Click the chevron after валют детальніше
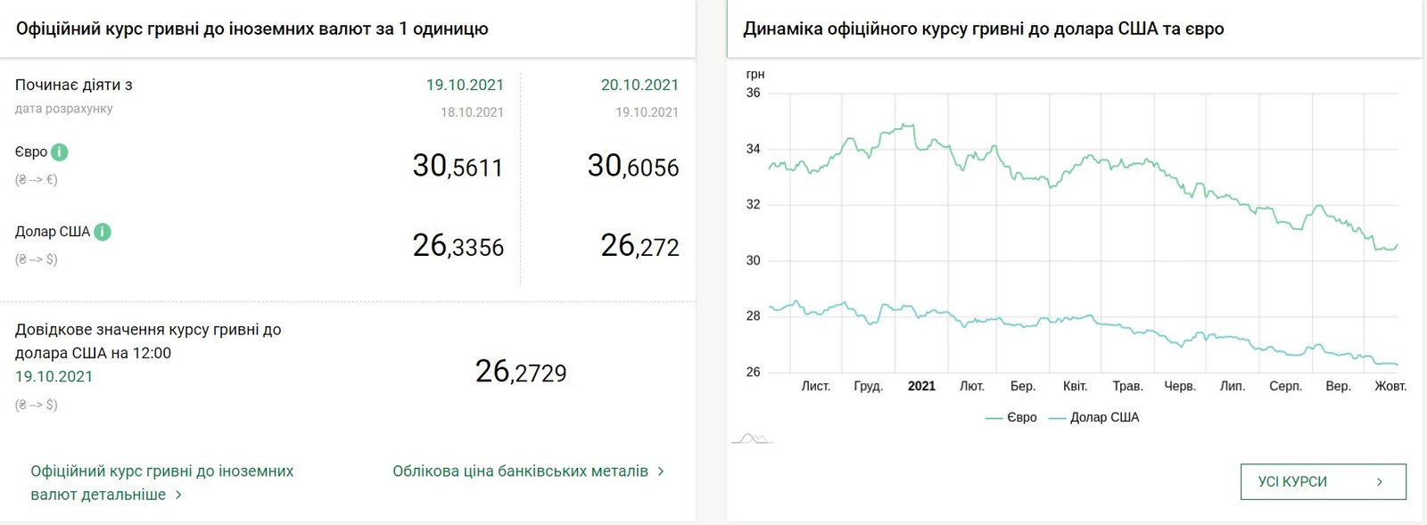This screenshot has height=525, width=1427. 178,495
